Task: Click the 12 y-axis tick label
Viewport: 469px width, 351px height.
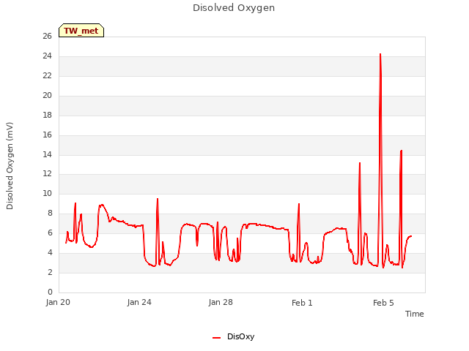Action: (47, 173)
